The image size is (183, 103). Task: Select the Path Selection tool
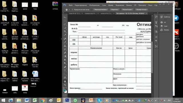coord(65,74)
